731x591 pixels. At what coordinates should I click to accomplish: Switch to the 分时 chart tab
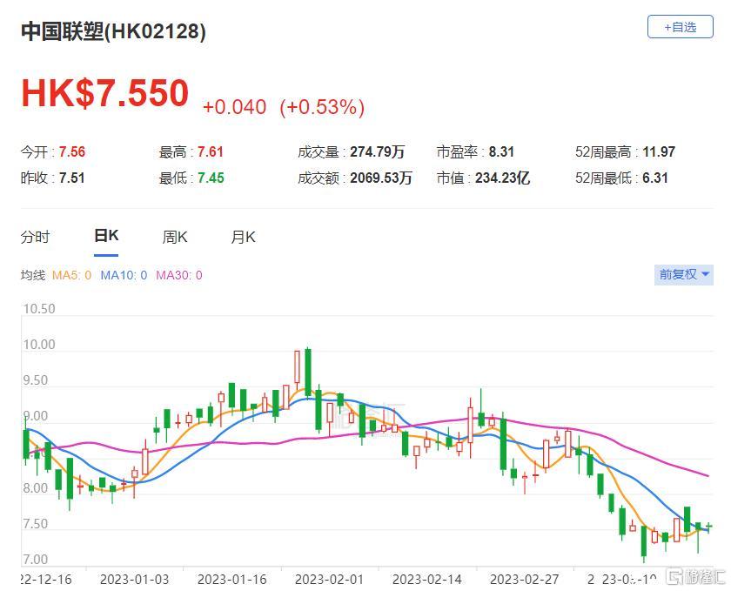coord(35,237)
